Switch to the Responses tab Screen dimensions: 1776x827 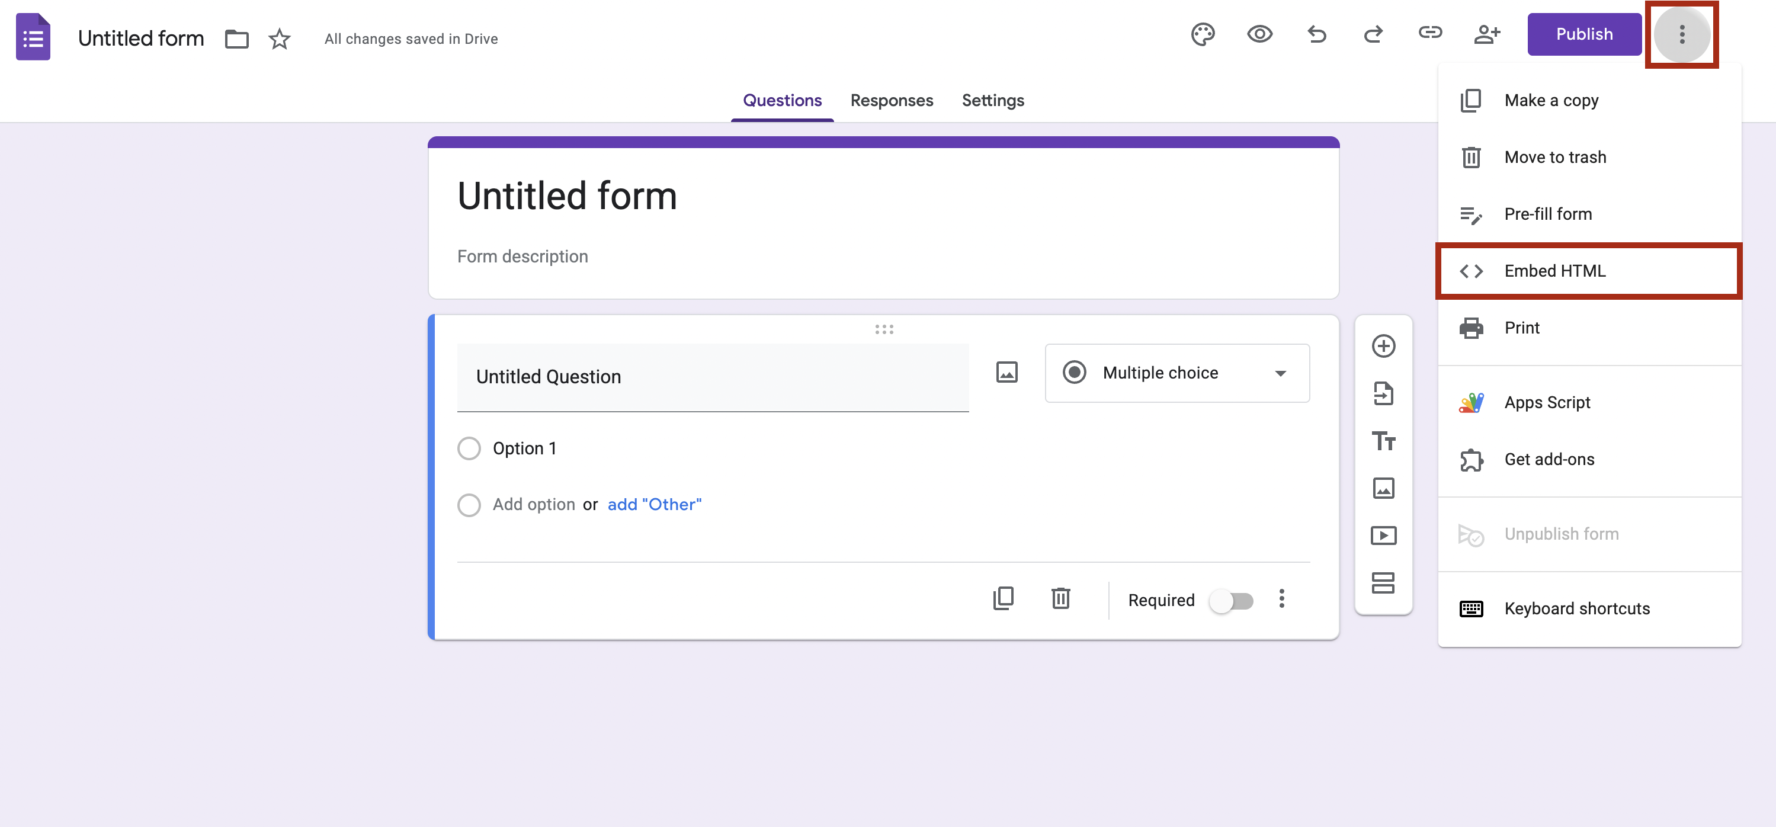(892, 100)
